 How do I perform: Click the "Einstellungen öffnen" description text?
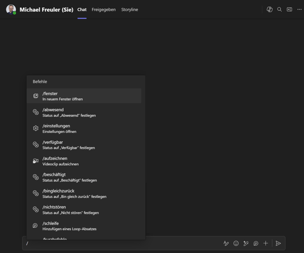59,132
